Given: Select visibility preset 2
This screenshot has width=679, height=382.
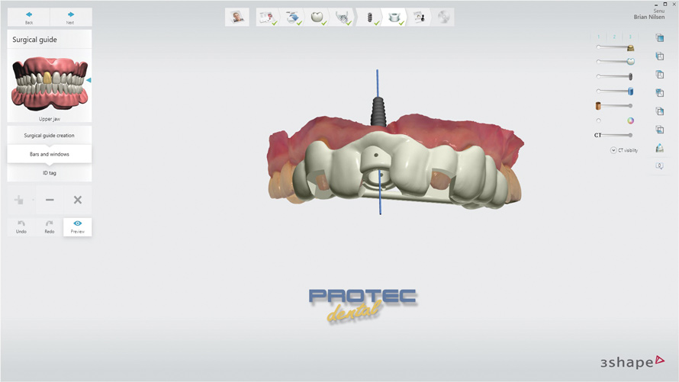Looking at the screenshot, I should (x=614, y=37).
